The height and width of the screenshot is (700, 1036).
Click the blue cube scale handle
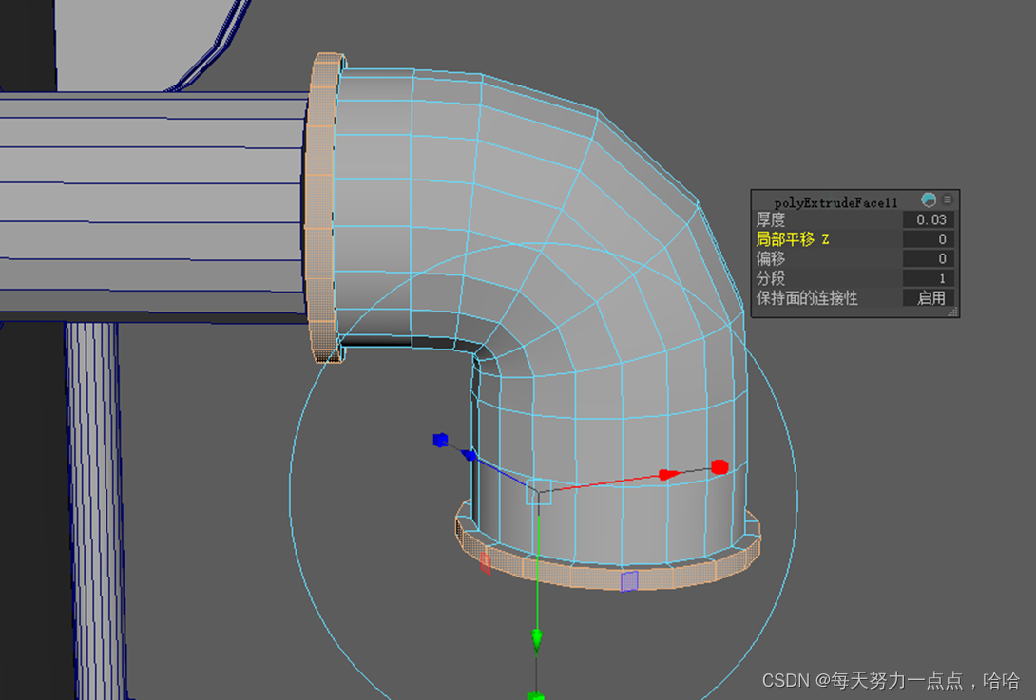pyautogui.click(x=441, y=440)
